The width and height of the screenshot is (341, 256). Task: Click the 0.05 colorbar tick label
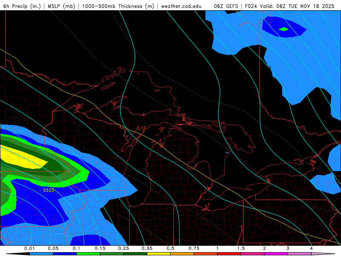click(53, 248)
